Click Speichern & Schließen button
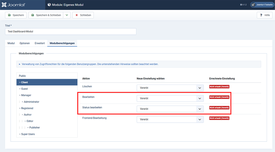This screenshot has height=152, width=275. click(x=46, y=15)
